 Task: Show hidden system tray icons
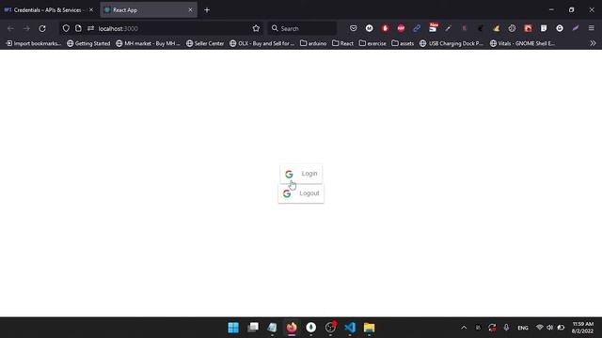point(464,328)
